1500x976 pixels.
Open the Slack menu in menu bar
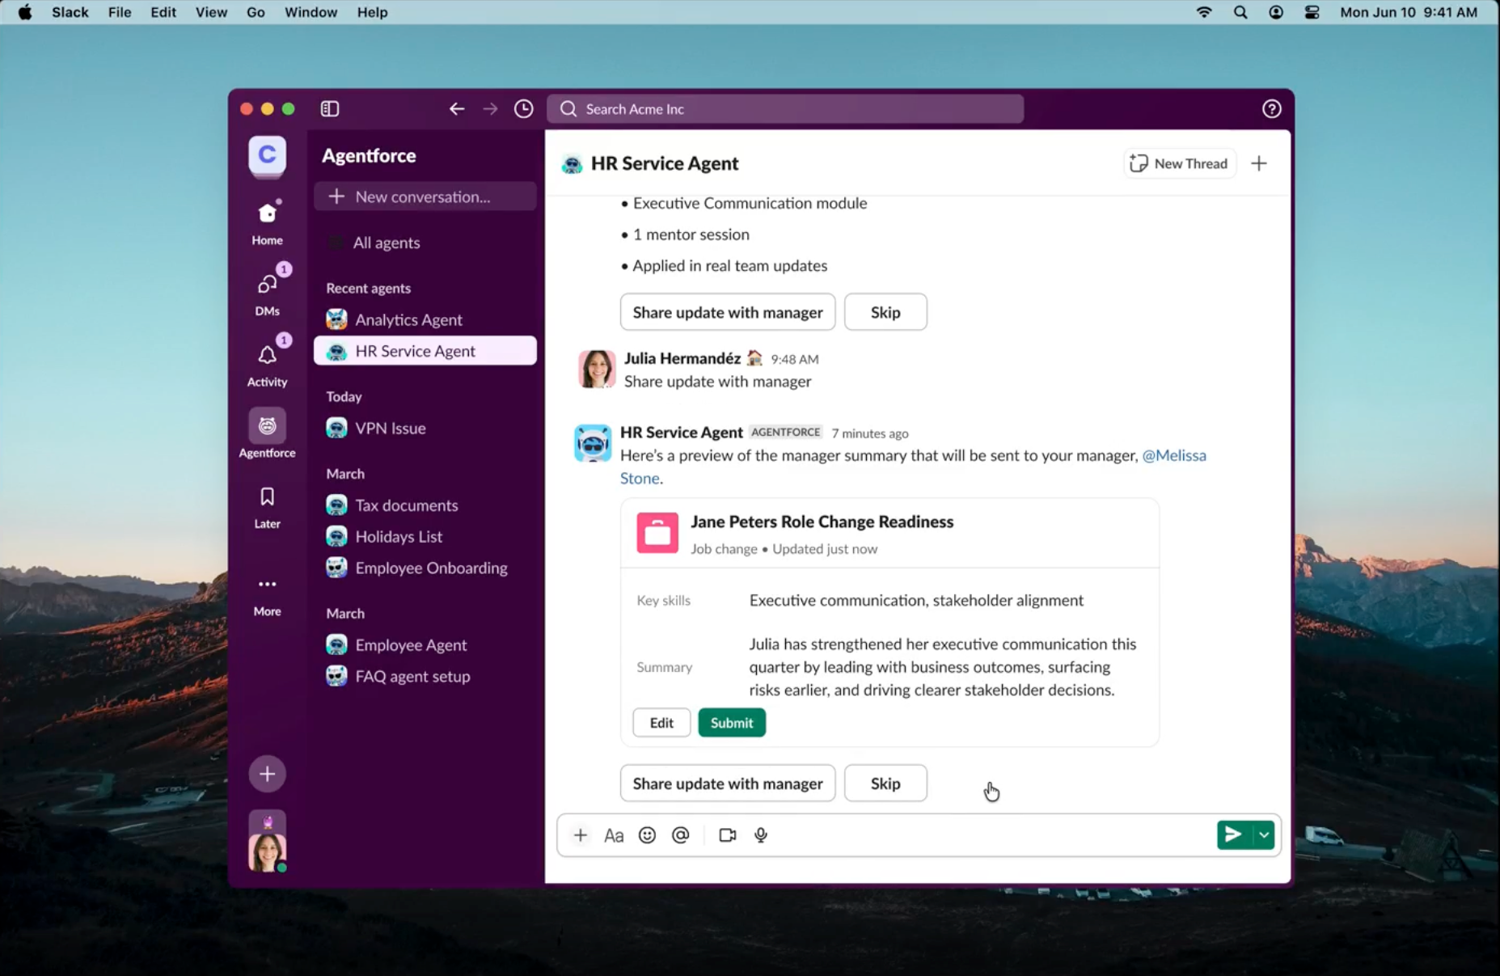[70, 12]
